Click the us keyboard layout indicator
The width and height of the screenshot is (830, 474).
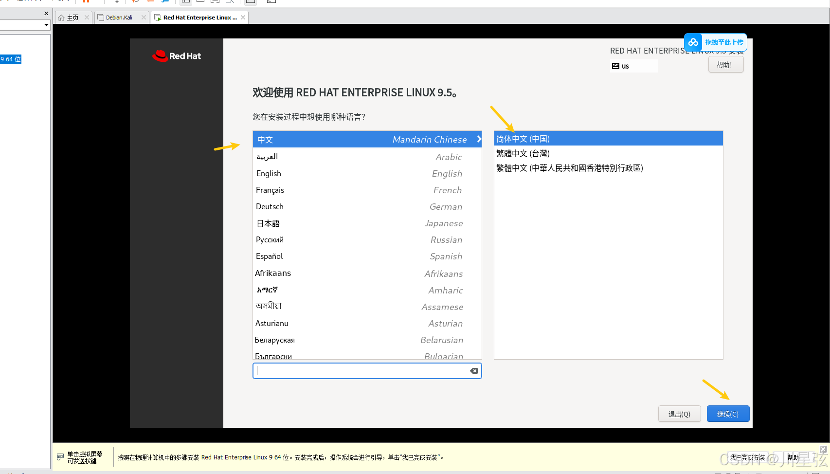click(634, 66)
